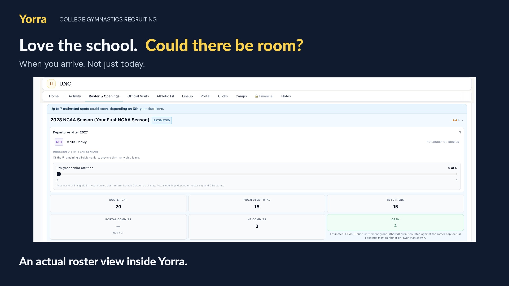Click the '5th-year senior attrition' label

coord(75,168)
